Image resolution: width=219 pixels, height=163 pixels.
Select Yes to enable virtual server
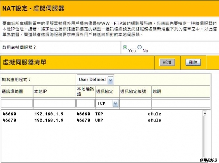[125, 47]
